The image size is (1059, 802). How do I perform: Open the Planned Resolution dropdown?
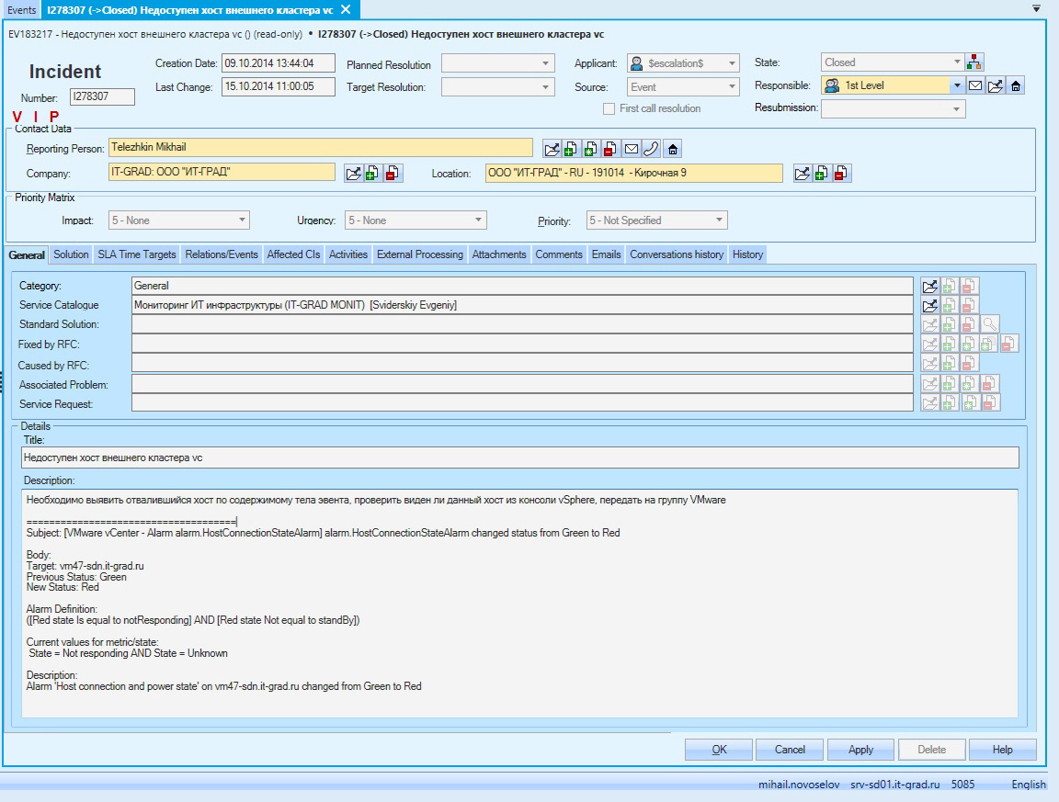pos(546,63)
